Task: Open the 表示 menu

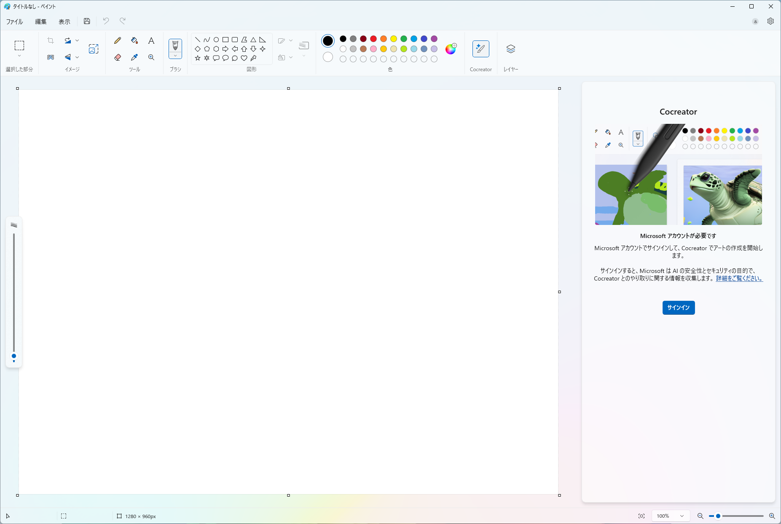Action: pyautogui.click(x=64, y=21)
